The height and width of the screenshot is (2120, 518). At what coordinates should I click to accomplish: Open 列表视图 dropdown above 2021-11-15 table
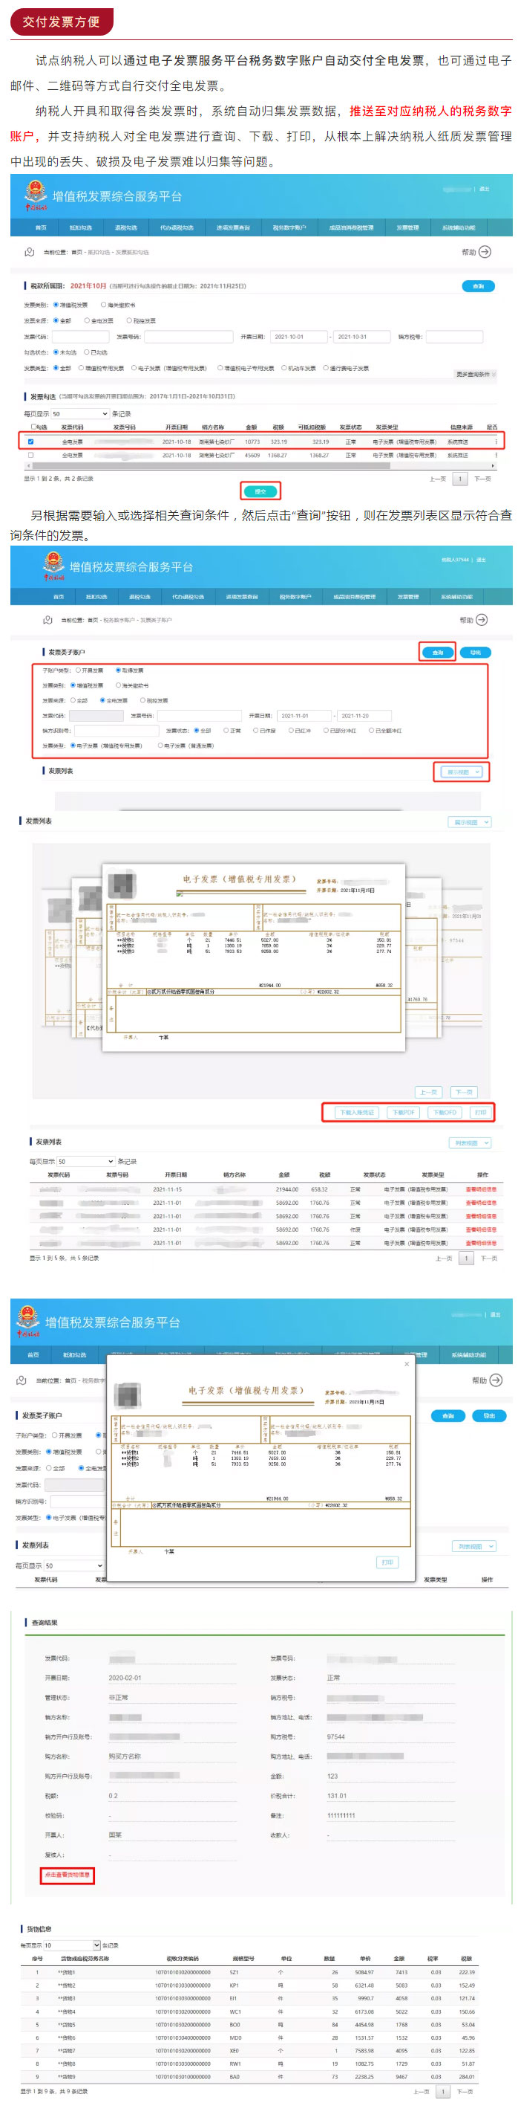(470, 1143)
